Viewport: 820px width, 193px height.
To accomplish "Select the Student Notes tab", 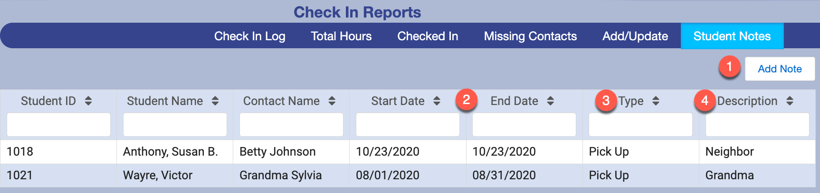I will coord(732,36).
